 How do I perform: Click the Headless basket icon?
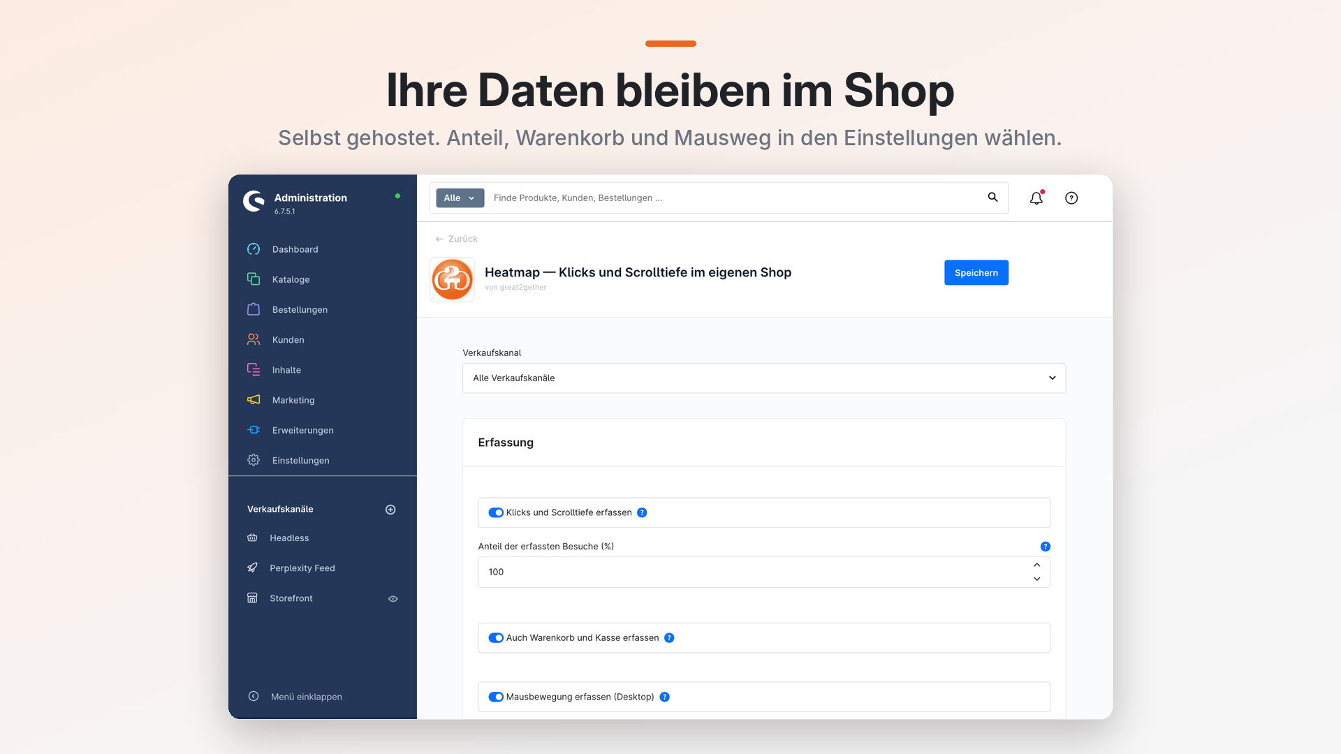252,538
